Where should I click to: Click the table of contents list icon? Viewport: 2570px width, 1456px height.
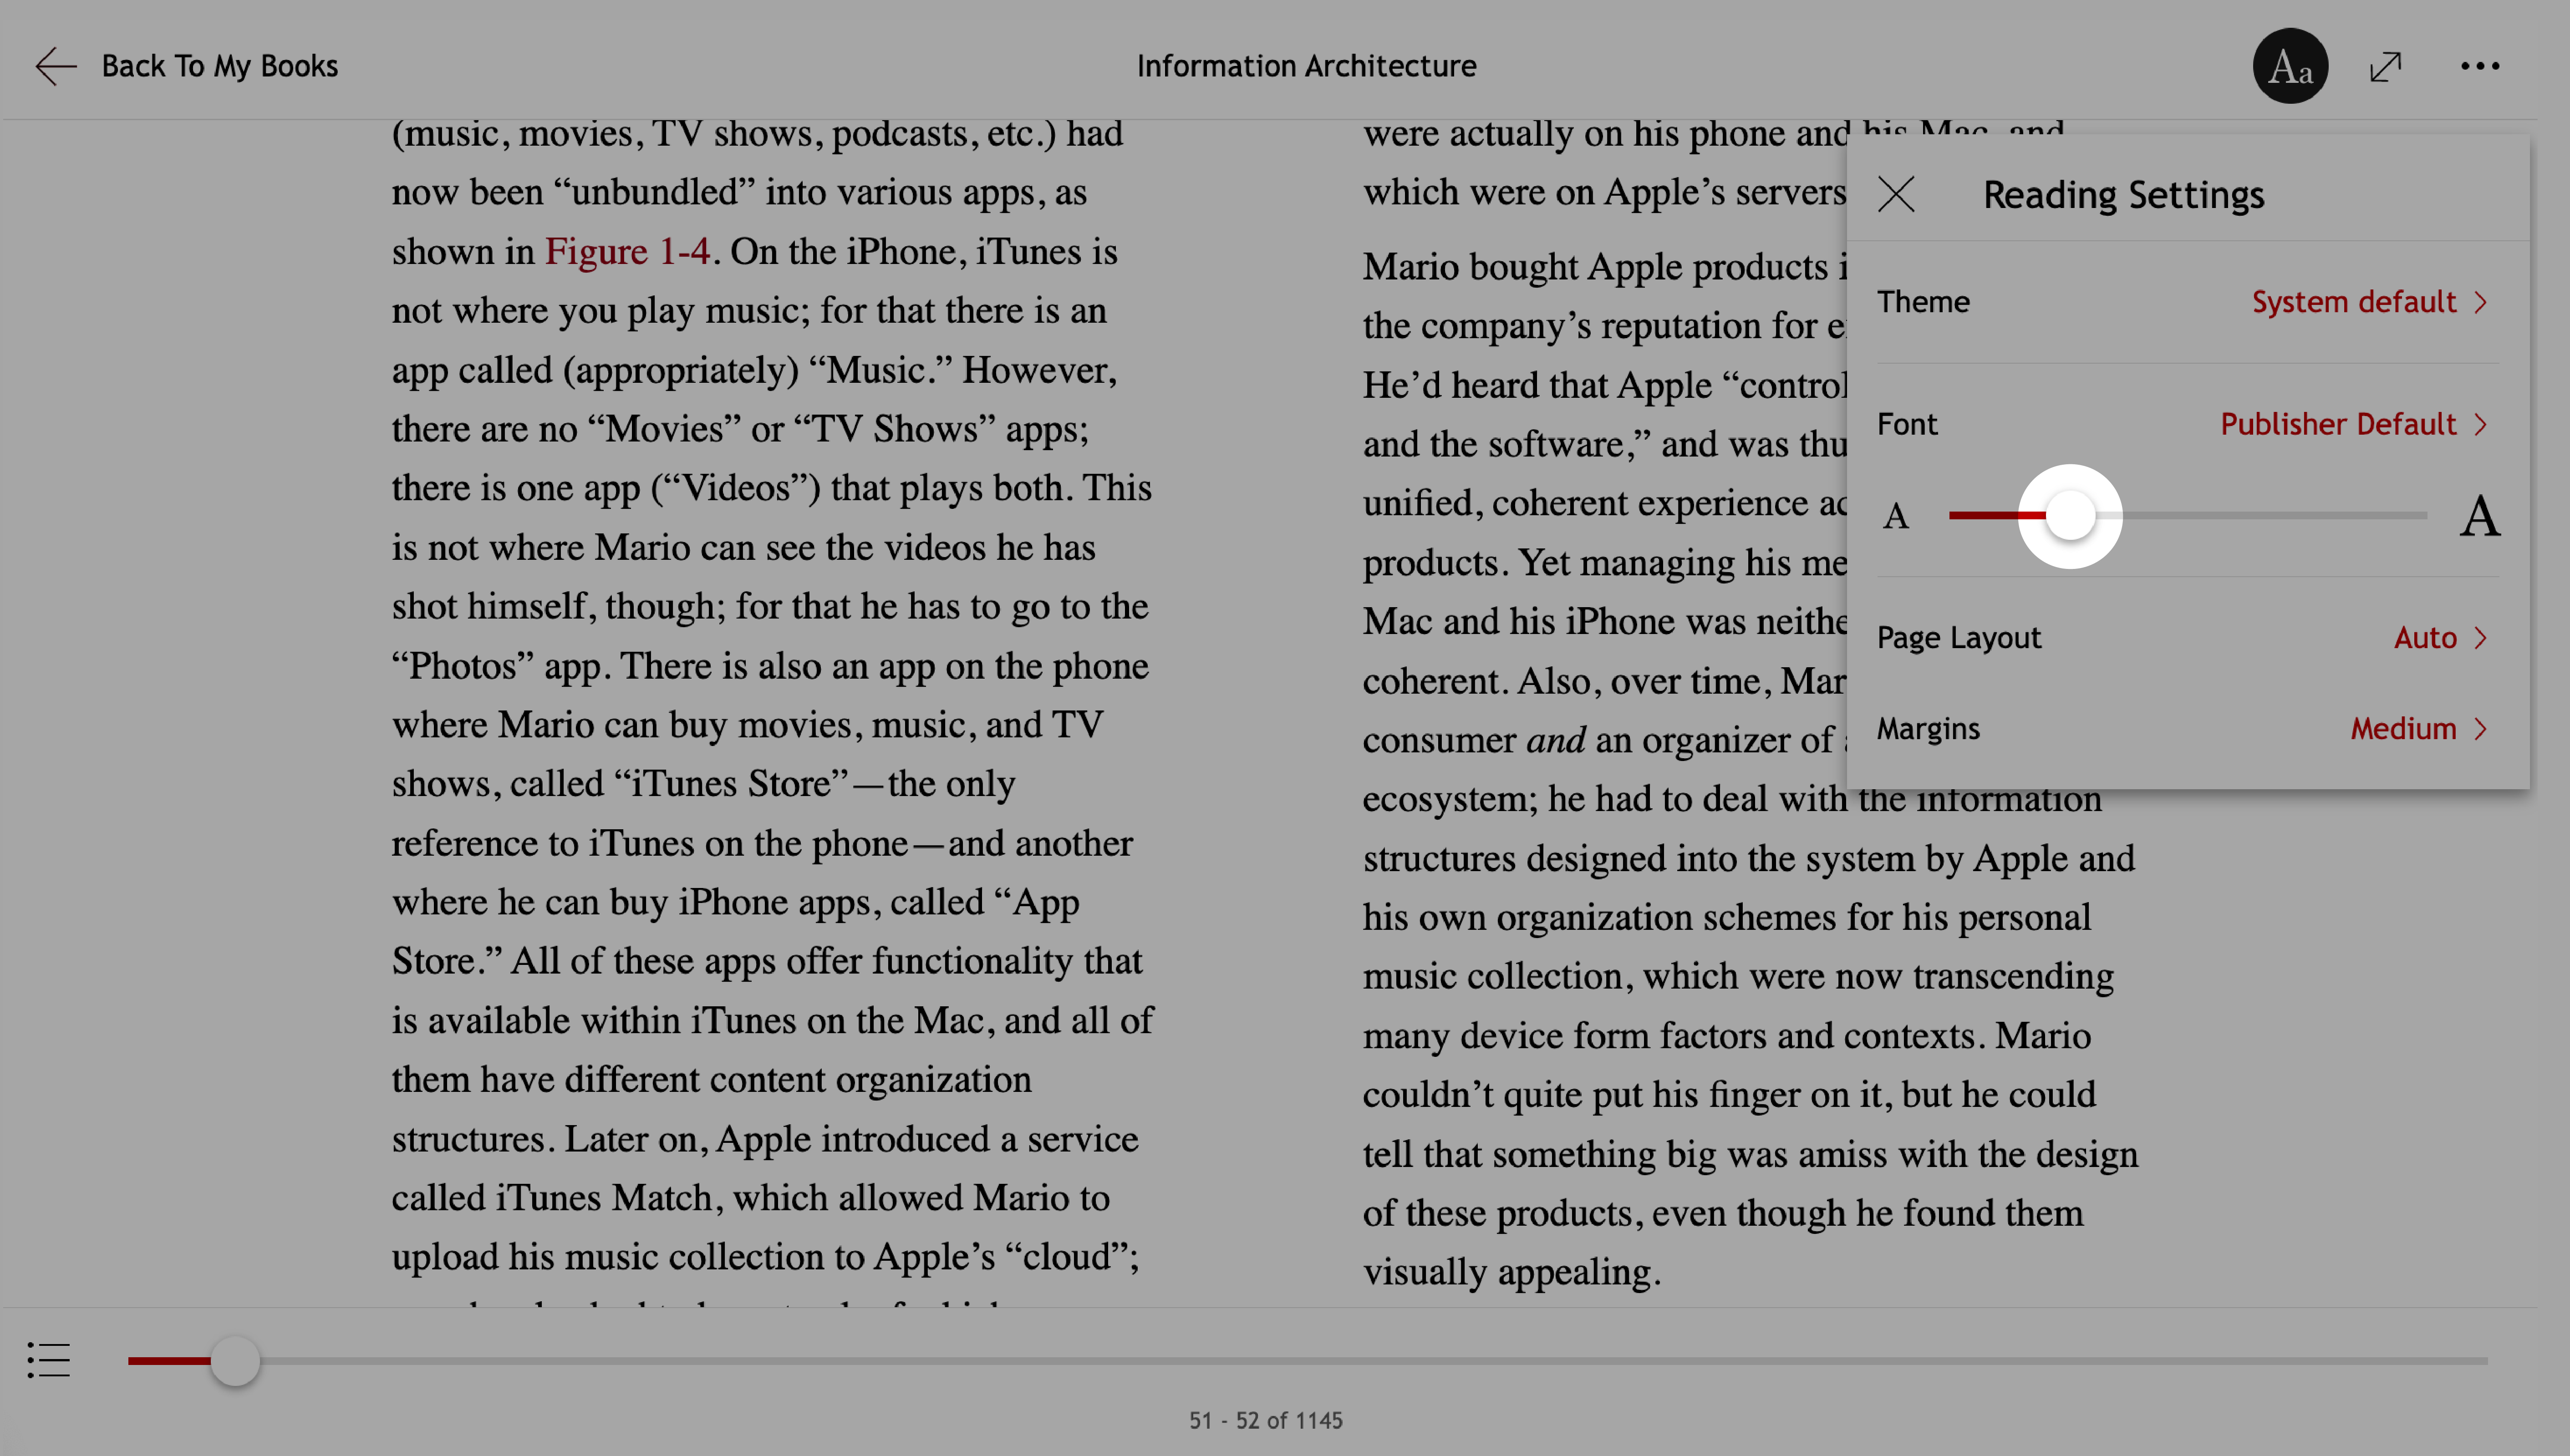click(48, 1361)
